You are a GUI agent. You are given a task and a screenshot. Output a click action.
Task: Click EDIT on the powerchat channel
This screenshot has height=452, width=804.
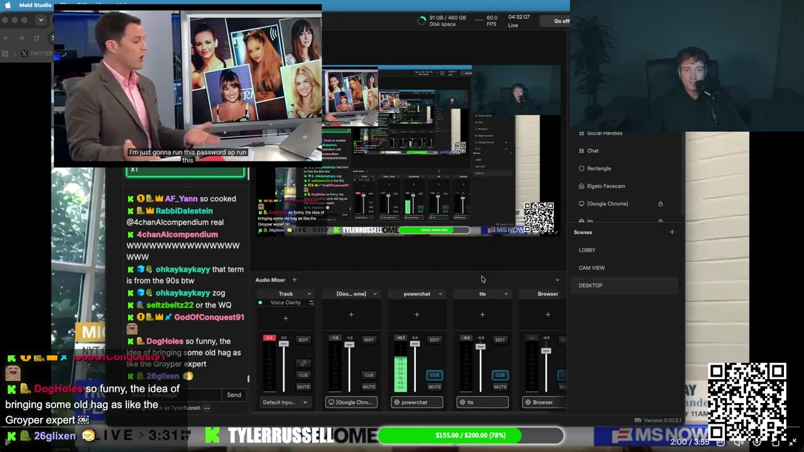tap(435, 340)
